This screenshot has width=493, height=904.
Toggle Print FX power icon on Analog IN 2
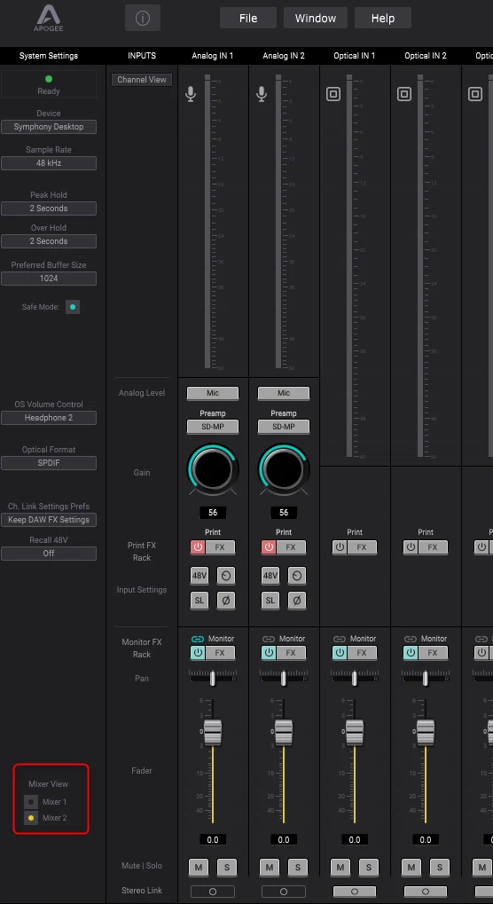(269, 547)
